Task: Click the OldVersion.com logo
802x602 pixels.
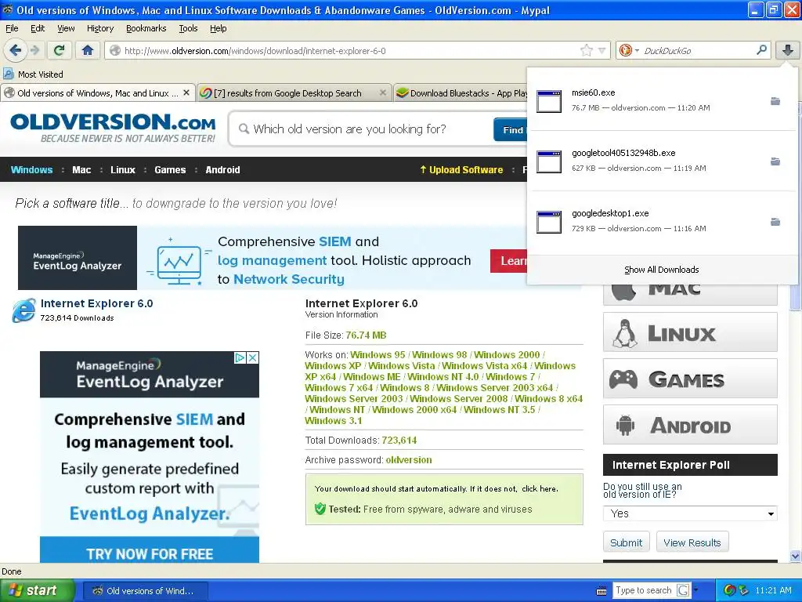Action: coord(113,128)
